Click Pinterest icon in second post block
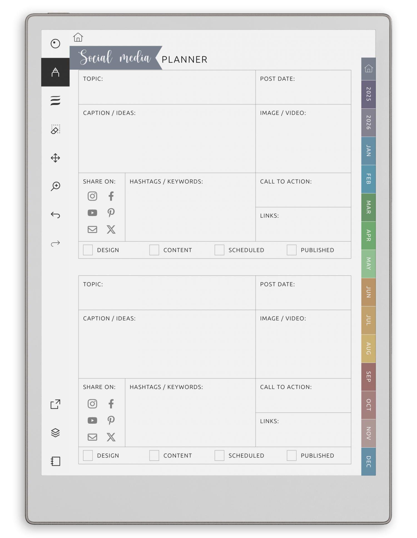Viewport: 417px width, 538px height. point(111,420)
